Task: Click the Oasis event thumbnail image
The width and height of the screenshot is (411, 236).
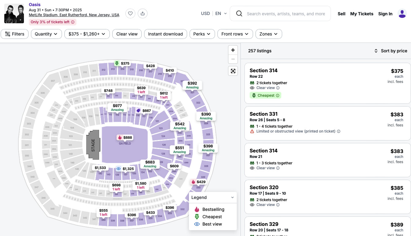Action: tap(14, 13)
